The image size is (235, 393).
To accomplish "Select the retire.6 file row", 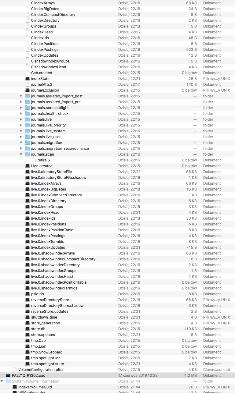I will [x=44, y=160].
